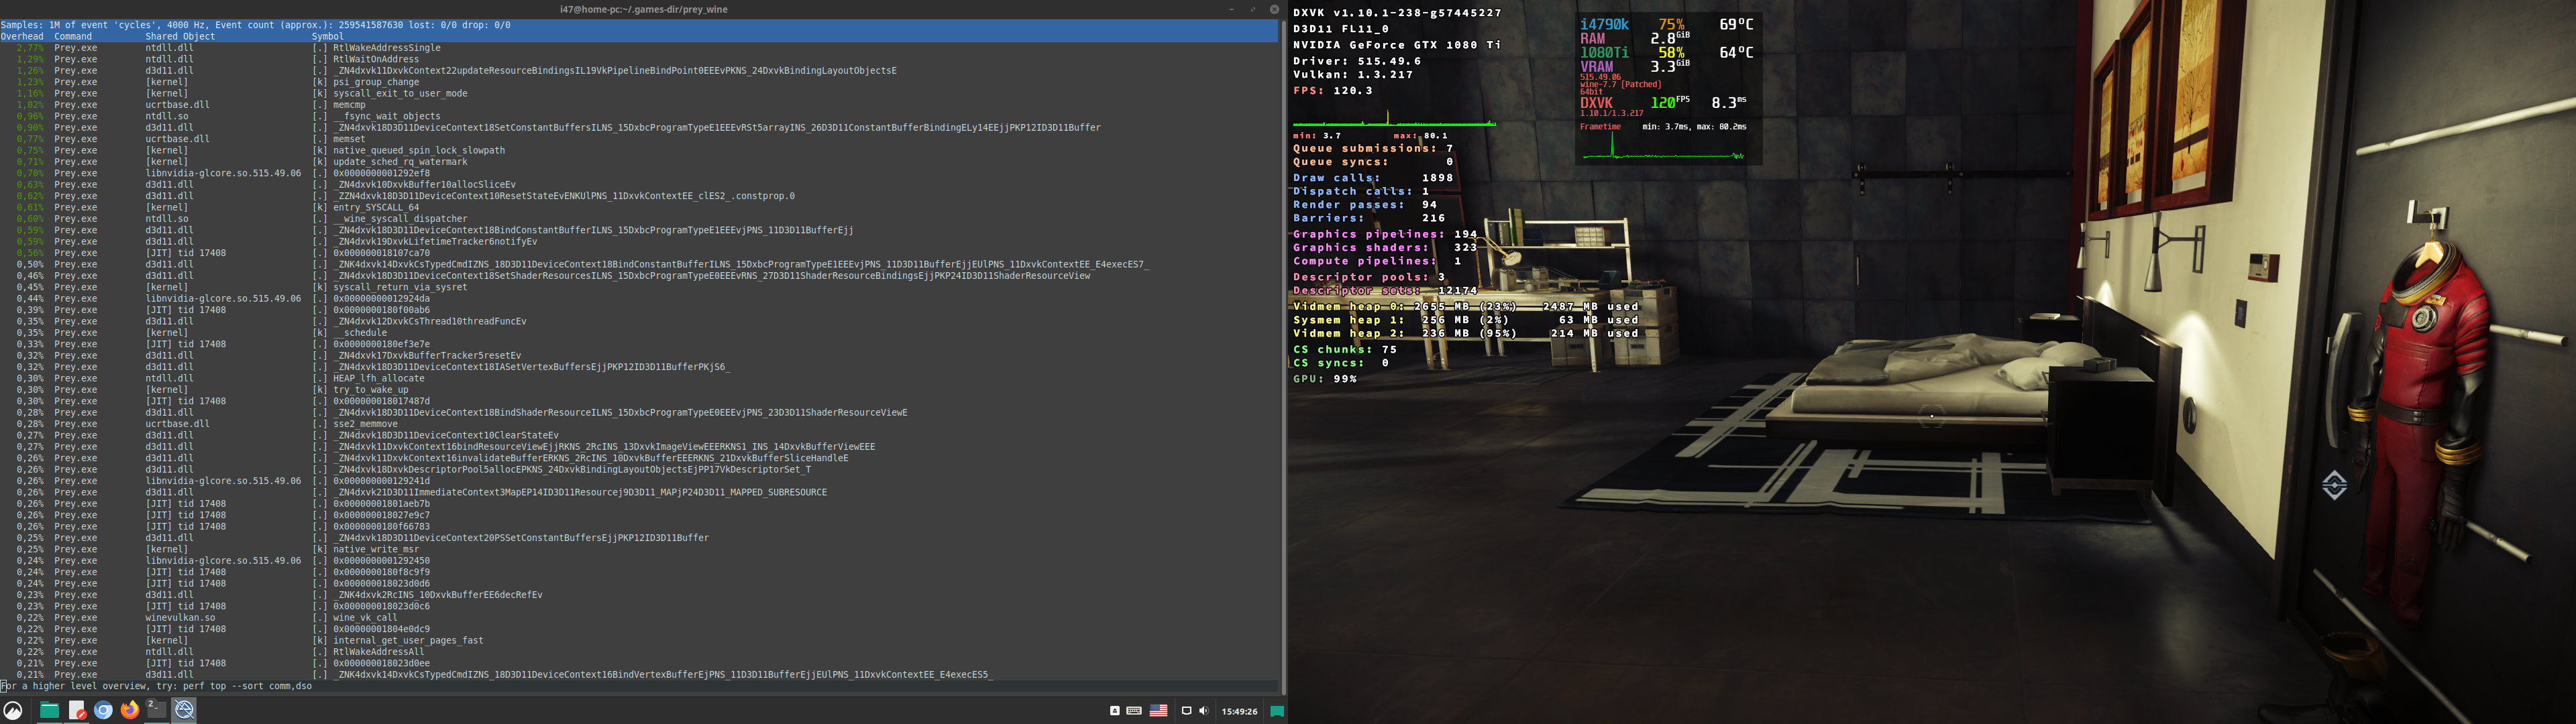Screen dimensions: 2576x724
Task: Click the 'VRAM' label in MangoHud overlay
Action: tap(1597, 67)
